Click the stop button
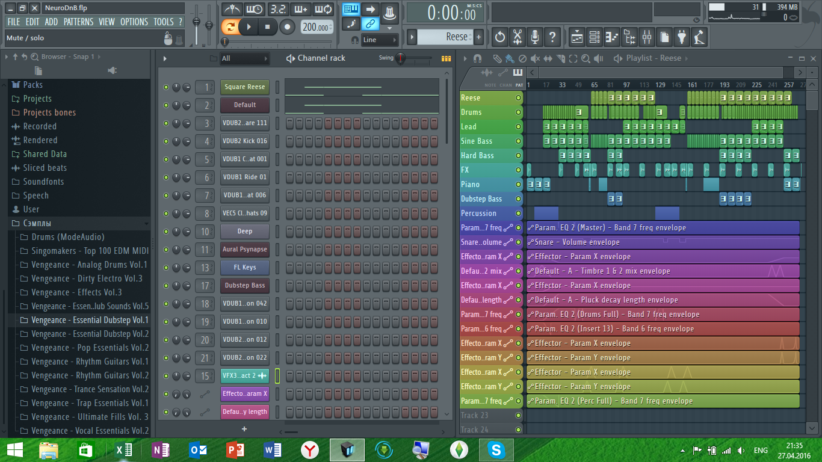 [267, 26]
